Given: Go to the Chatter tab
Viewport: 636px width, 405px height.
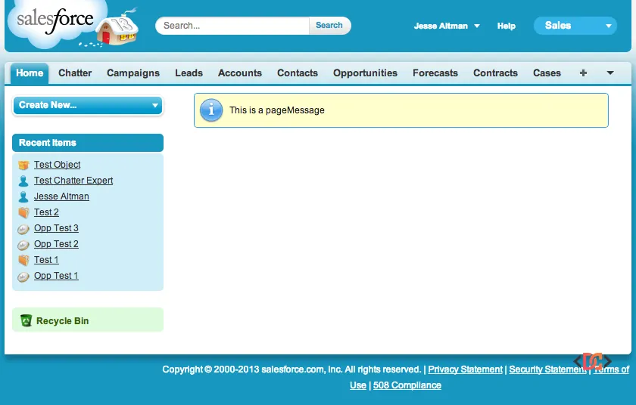Looking at the screenshot, I should coord(75,73).
